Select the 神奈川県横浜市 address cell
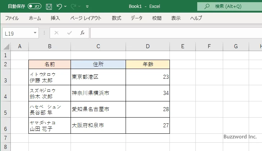The image size is (262, 151). point(98,93)
